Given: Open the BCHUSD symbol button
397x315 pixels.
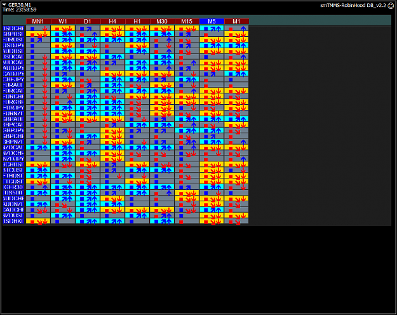Looking at the screenshot, I should coord(14,164).
